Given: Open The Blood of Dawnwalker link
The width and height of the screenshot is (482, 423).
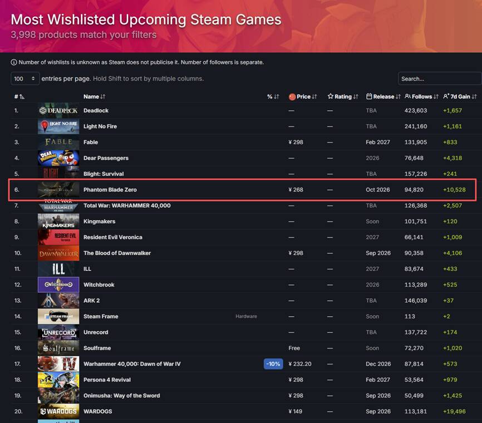Looking at the screenshot, I should coord(117,253).
